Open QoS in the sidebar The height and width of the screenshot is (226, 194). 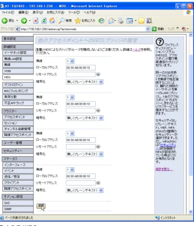18,203
